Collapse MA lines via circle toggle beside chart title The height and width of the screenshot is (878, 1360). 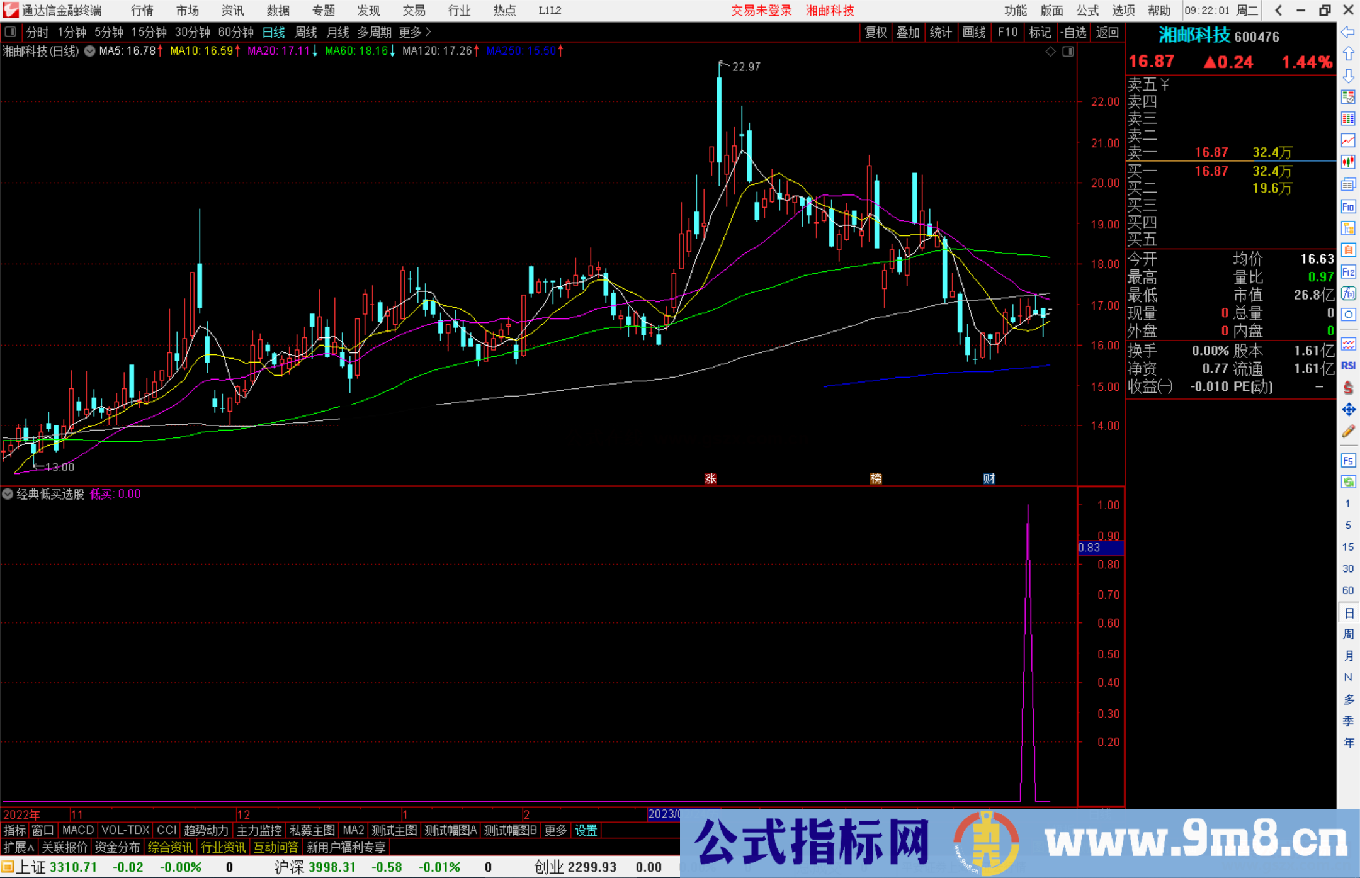[x=89, y=51]
